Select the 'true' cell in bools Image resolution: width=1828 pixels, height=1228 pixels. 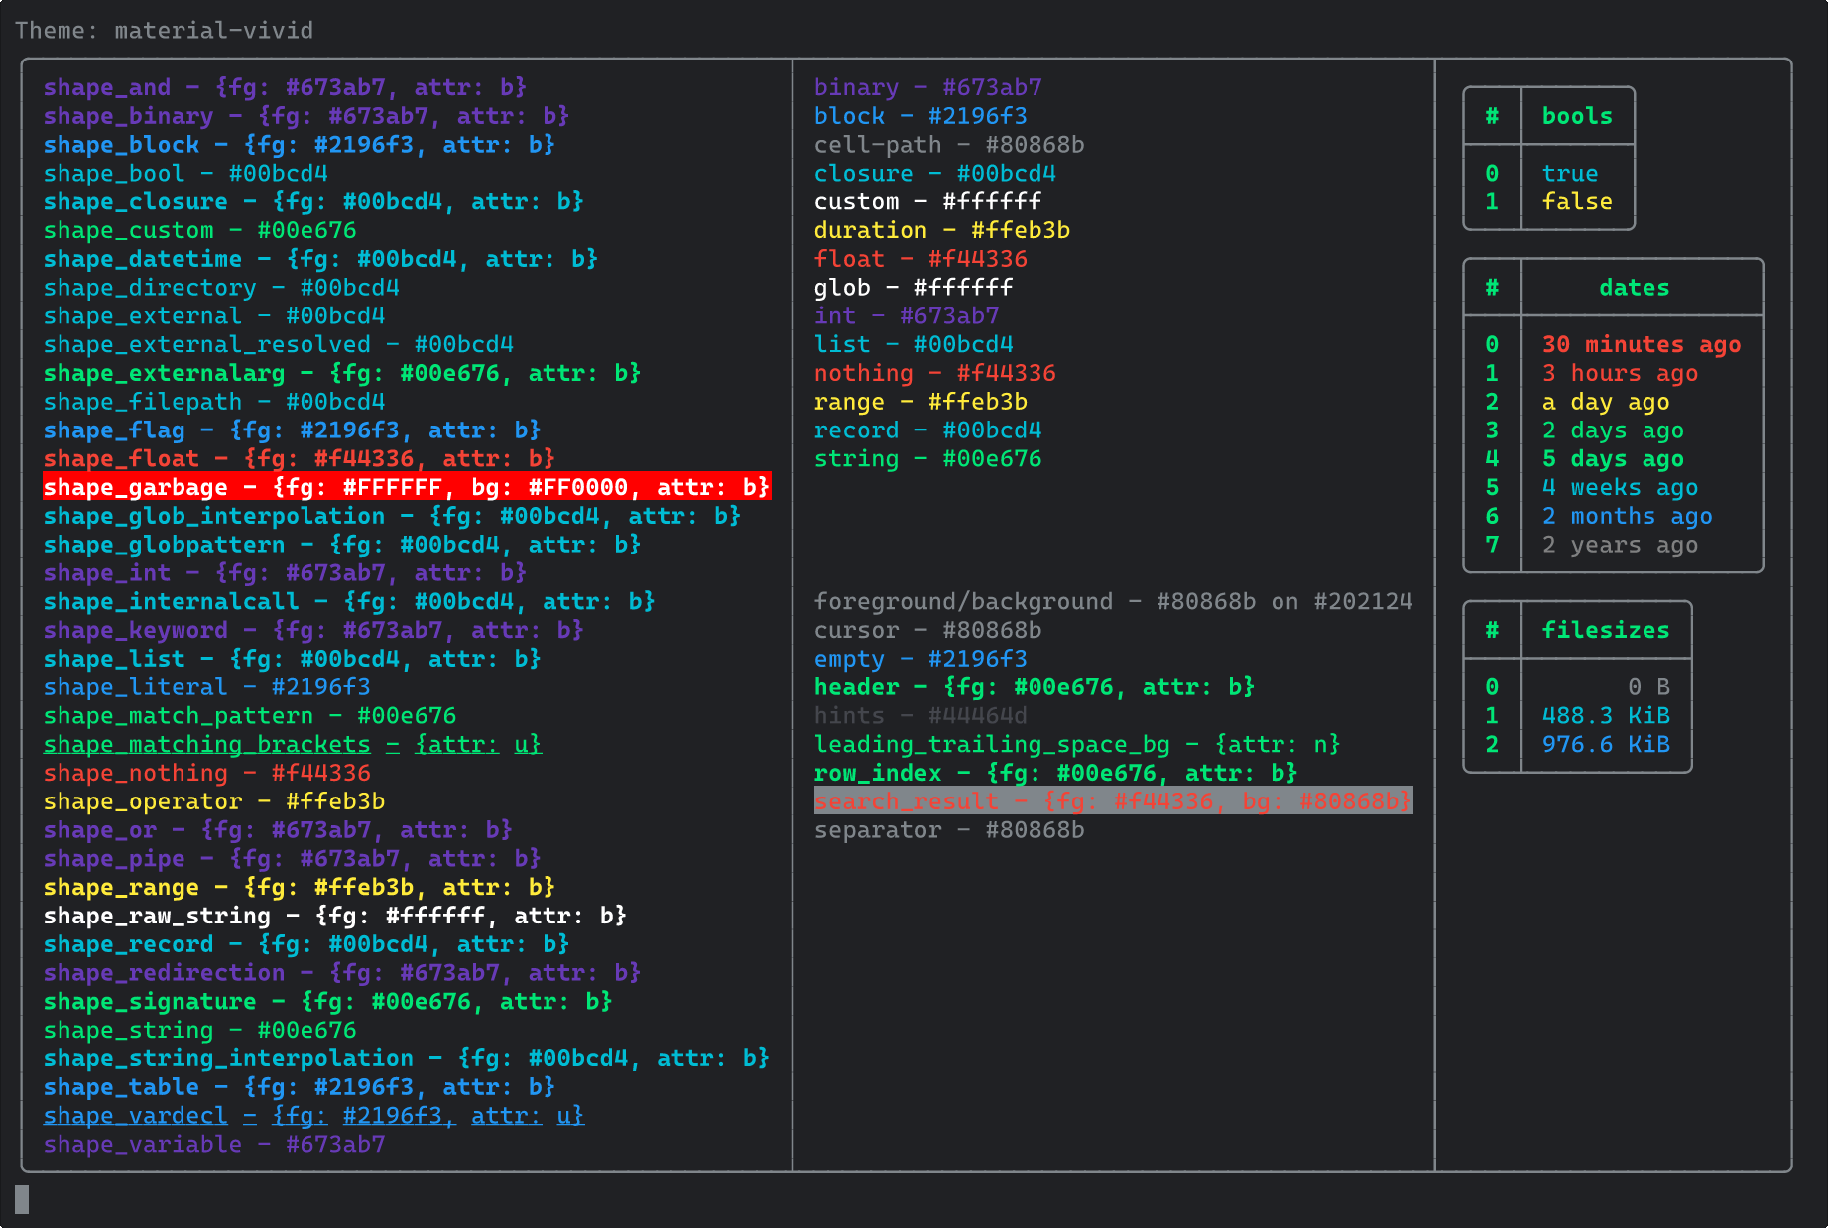tap(1570, 174)
